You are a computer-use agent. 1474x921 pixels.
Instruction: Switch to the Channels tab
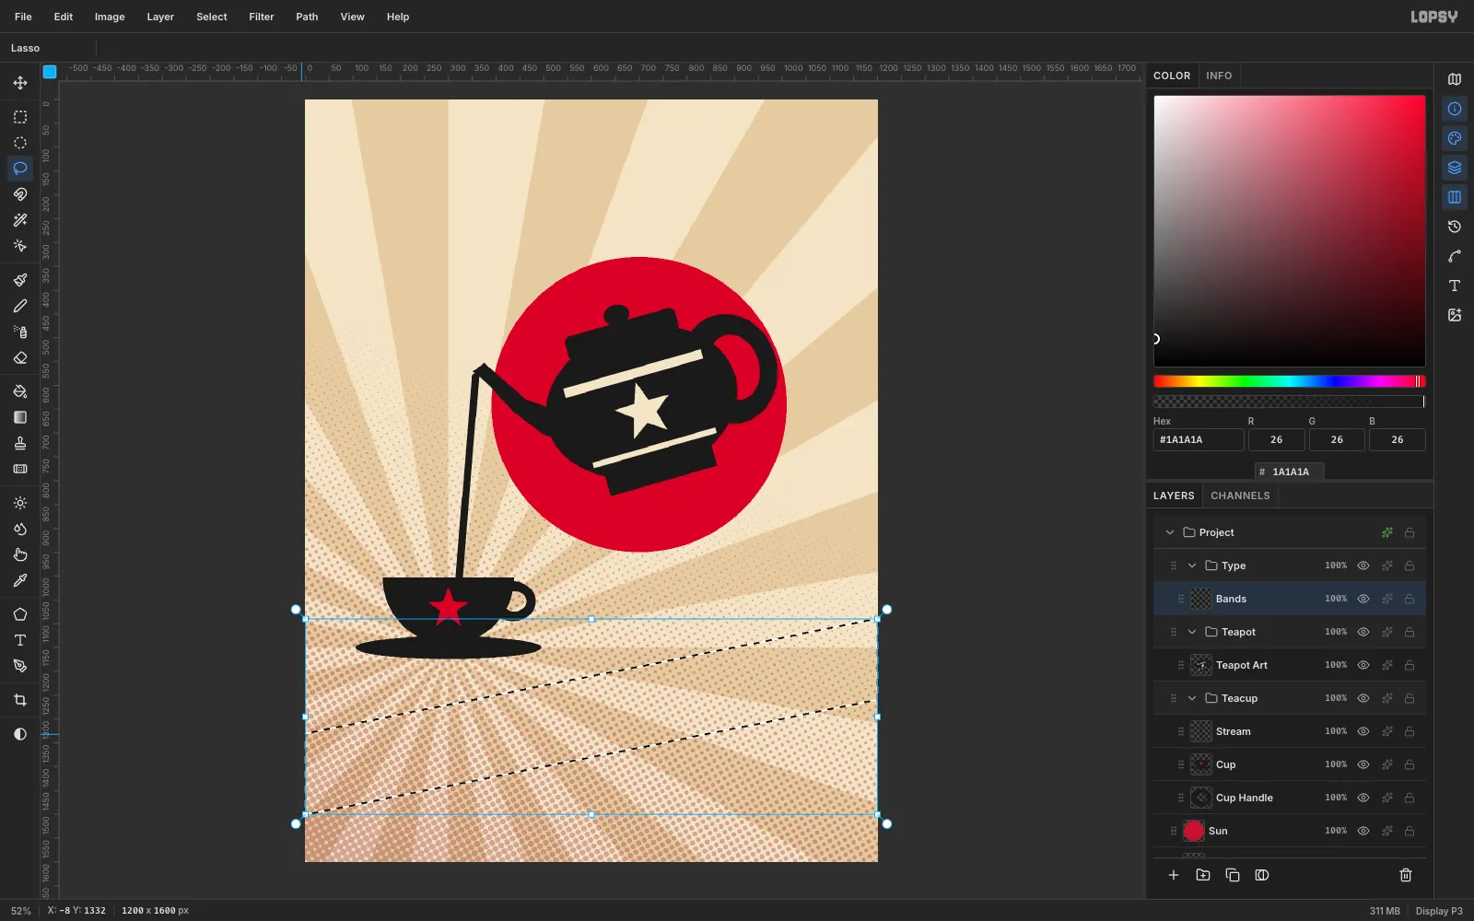click(x=1240, y=495)
